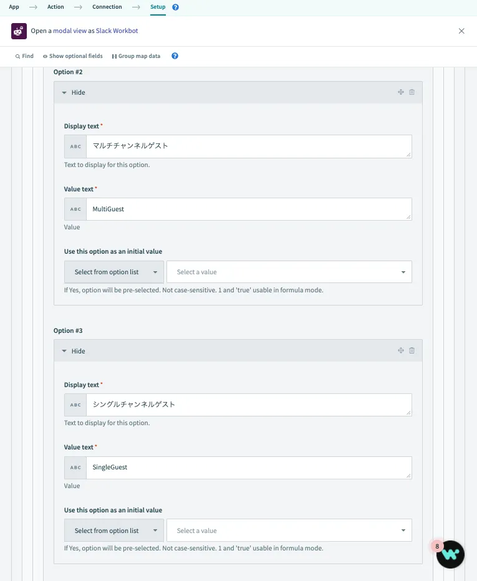This screenshot has width=477, height=581.
Task: Delete Option #2 using trash icon
Action: (x=412, y=92)
